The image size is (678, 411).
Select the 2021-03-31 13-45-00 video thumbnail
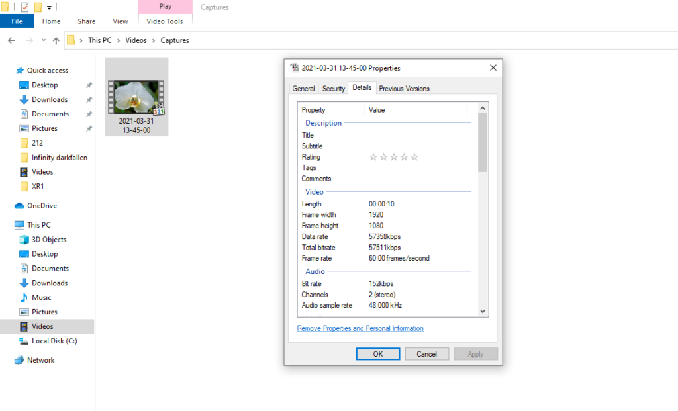(x=136, y=97)
